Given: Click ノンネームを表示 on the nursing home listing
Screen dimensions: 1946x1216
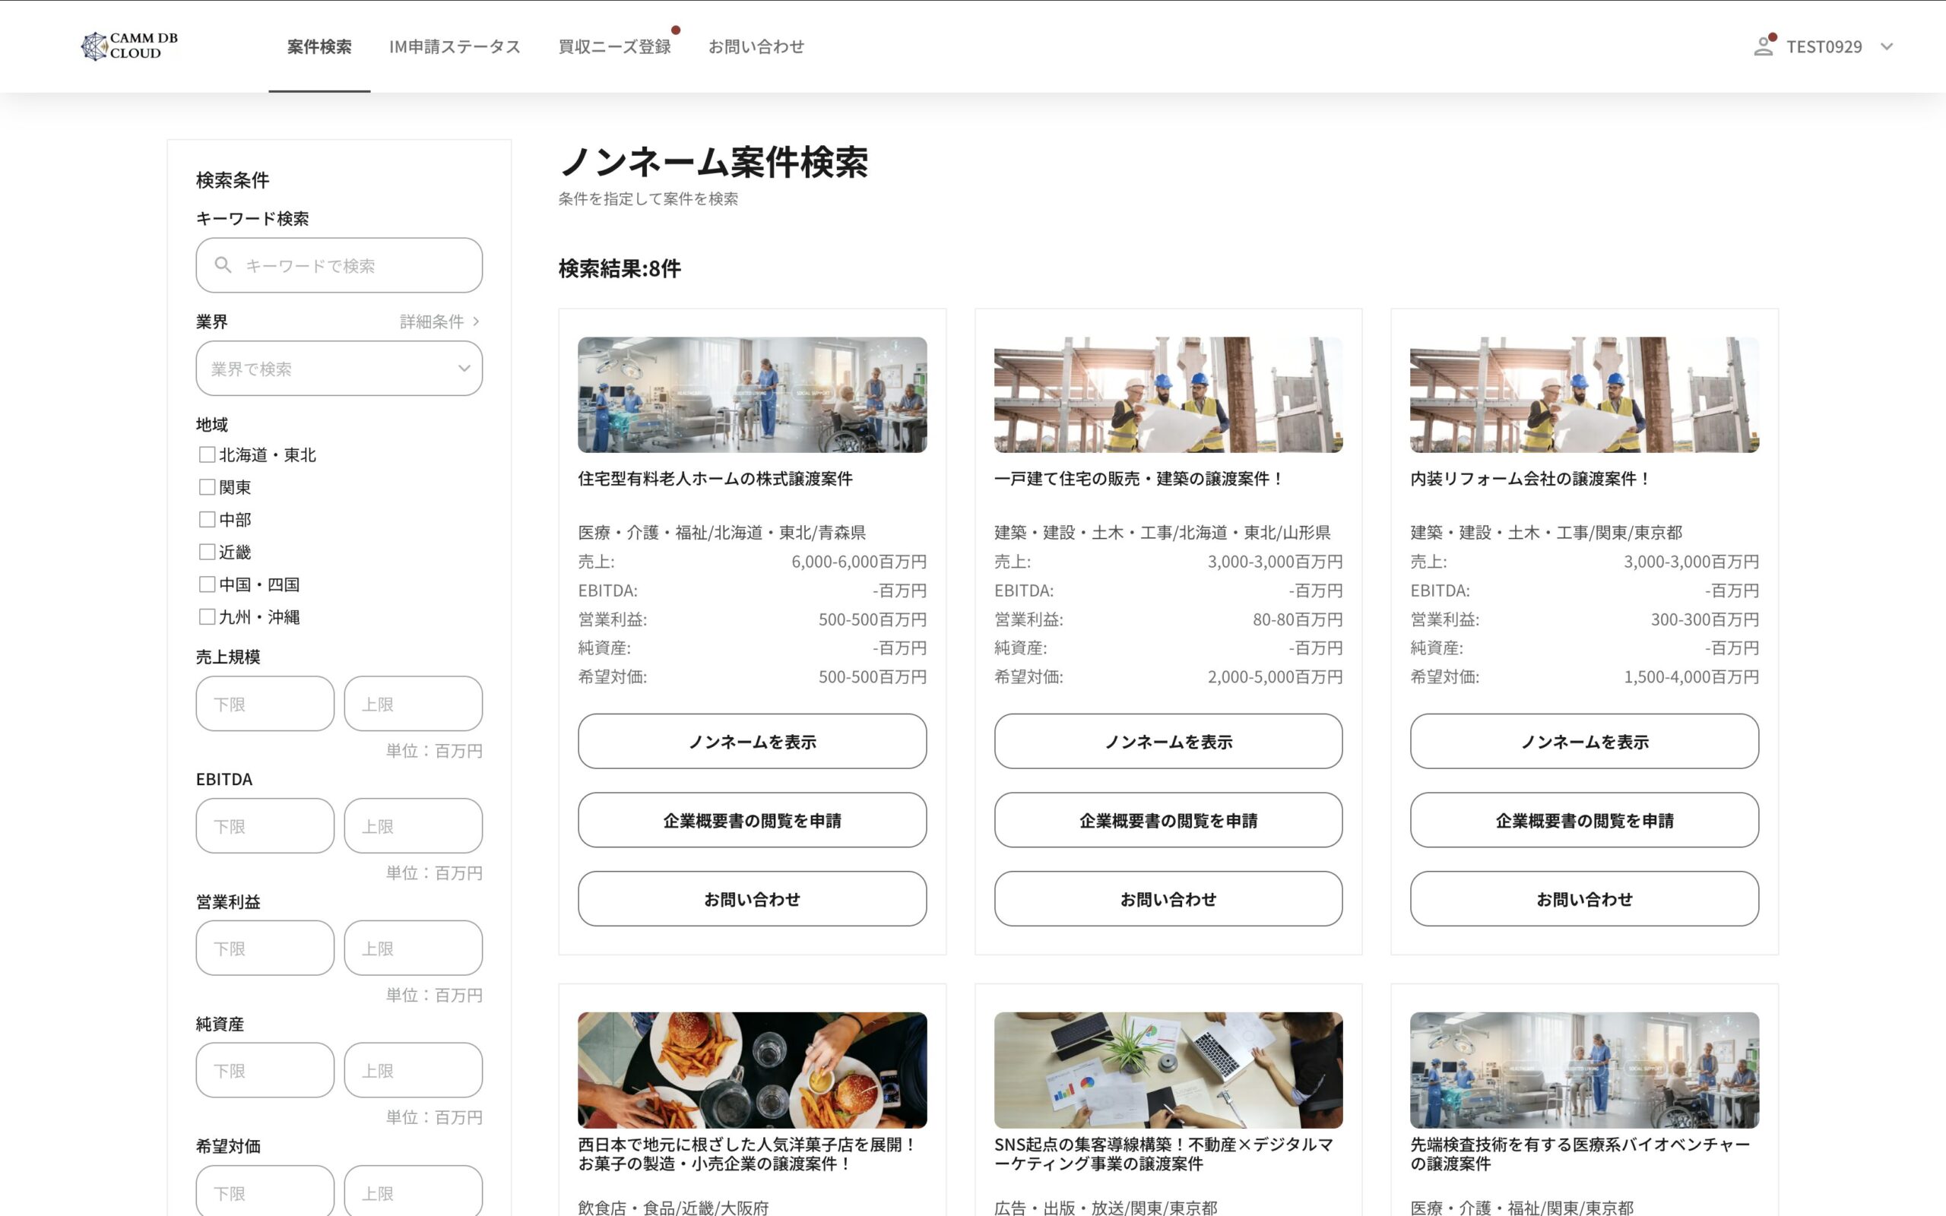Looking at the screenshot, I should 752,742.
